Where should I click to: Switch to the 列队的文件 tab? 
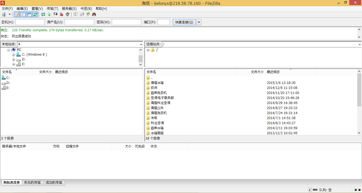click(12, 183)
